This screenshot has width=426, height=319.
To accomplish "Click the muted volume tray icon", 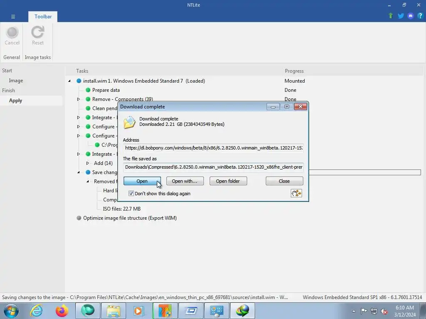I will click(384, 311).
